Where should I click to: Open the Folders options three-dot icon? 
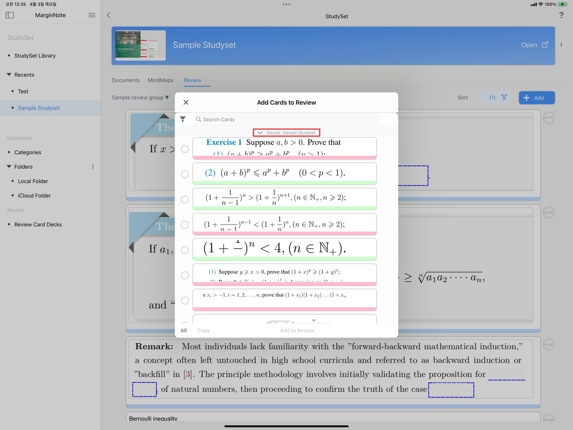click(x=93, y=167)
